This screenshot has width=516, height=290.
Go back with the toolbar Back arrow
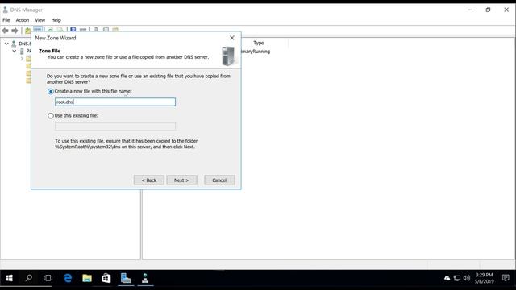coord(6,31)
